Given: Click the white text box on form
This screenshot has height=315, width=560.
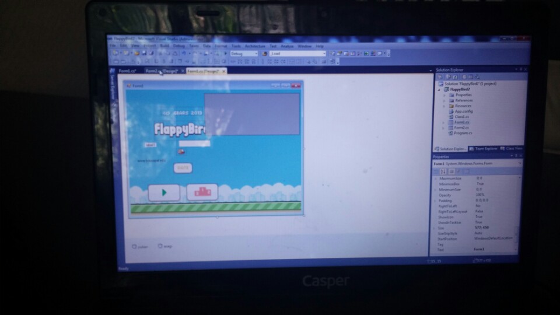Looking at the screenshot, I should pyautogui.click(x=194, y=143).
